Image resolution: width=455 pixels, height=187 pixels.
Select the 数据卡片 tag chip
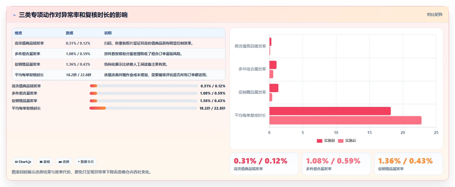point(86,162)
